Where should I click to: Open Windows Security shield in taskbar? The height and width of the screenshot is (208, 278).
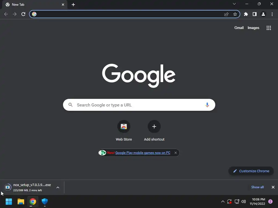click(x=45, y=201)
